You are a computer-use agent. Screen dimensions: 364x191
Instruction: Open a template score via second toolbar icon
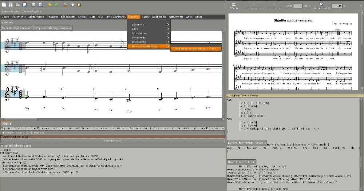pos(11,5)
